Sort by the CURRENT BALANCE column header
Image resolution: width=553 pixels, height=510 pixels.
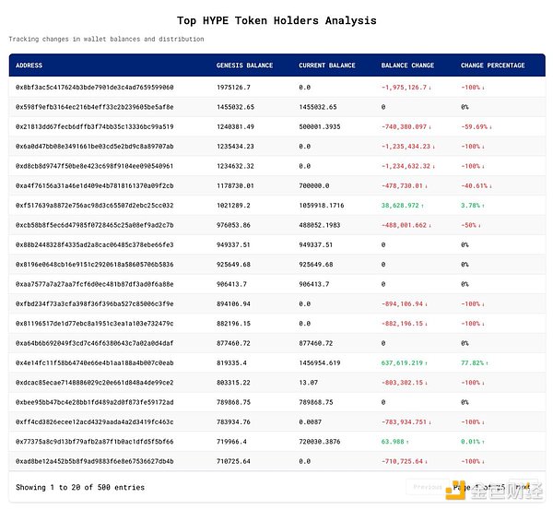(326, 65)
